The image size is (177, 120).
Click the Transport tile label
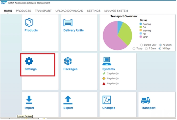click(x=148, y=108)
